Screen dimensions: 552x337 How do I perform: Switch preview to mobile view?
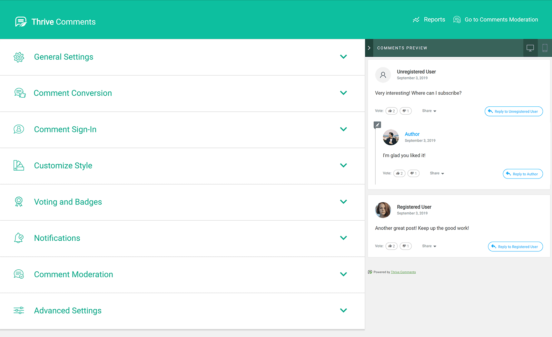point(545,48)
